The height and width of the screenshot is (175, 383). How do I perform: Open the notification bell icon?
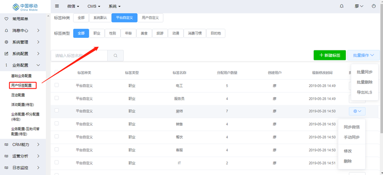click(x=341, y=6)
